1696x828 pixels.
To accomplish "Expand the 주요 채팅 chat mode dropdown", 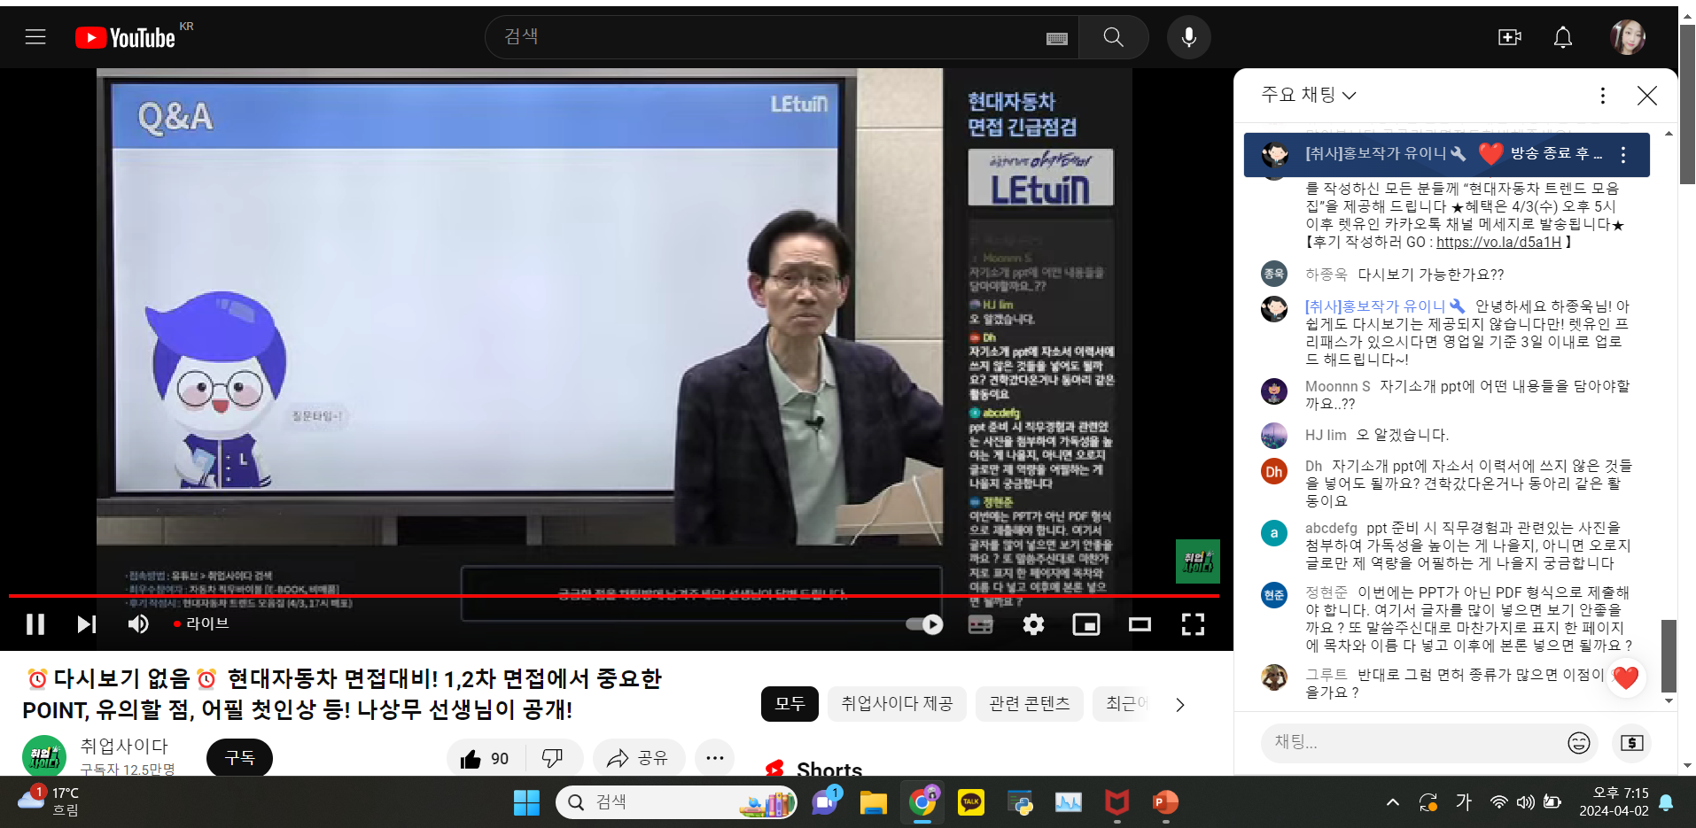I will click(1309, 95).
